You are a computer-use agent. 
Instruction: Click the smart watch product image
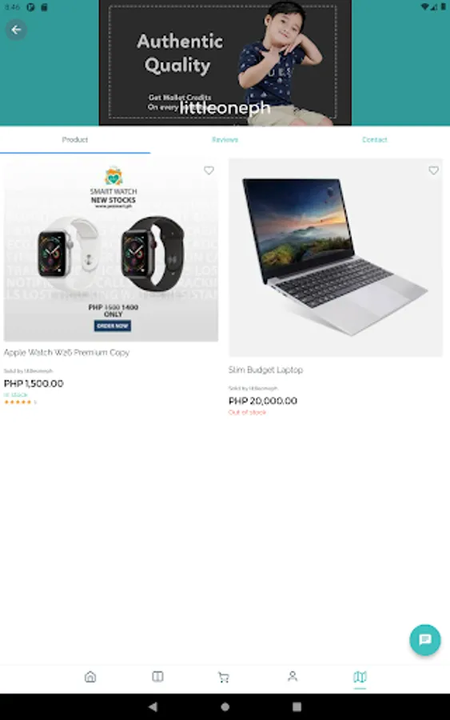(111, 250)
